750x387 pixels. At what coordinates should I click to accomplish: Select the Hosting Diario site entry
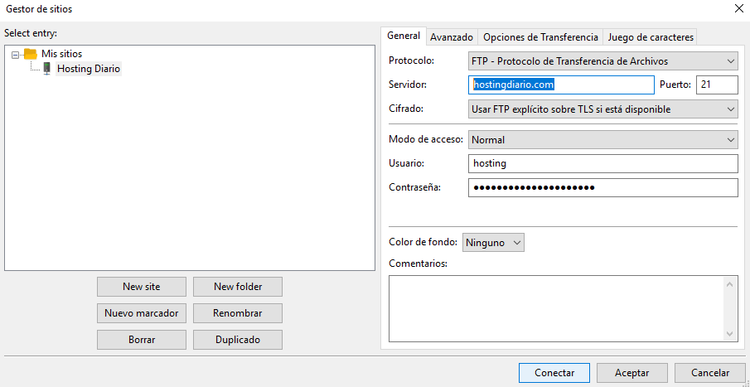pos(89,69)
